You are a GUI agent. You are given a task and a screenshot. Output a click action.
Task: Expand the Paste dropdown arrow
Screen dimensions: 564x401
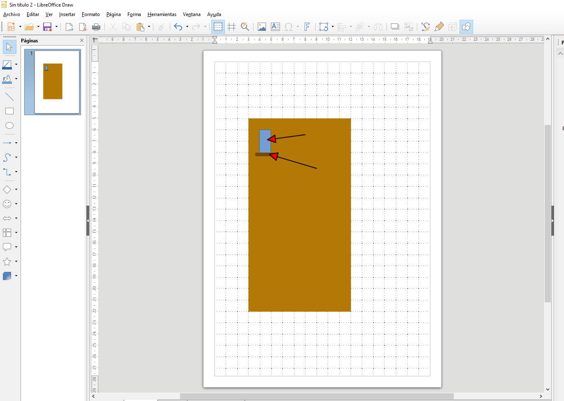[x=149, y=27]
